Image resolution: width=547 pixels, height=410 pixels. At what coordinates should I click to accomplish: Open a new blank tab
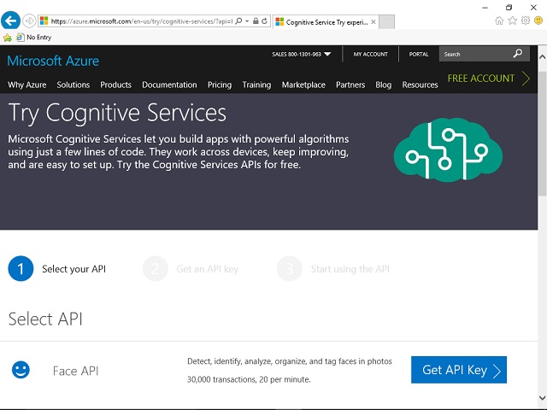[386, 22]
